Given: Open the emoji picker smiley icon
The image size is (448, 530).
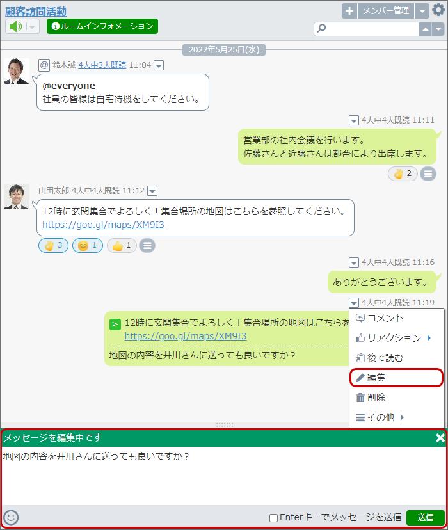Looking at the screenshot, I should click(x=11, y=517).
